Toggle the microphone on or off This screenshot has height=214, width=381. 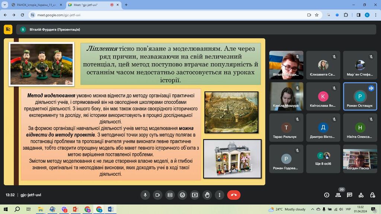(145, 195)
